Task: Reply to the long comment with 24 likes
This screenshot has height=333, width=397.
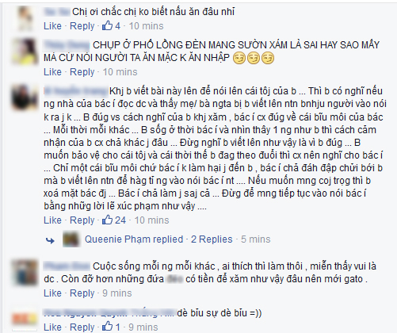Action: tap(82, 220)
